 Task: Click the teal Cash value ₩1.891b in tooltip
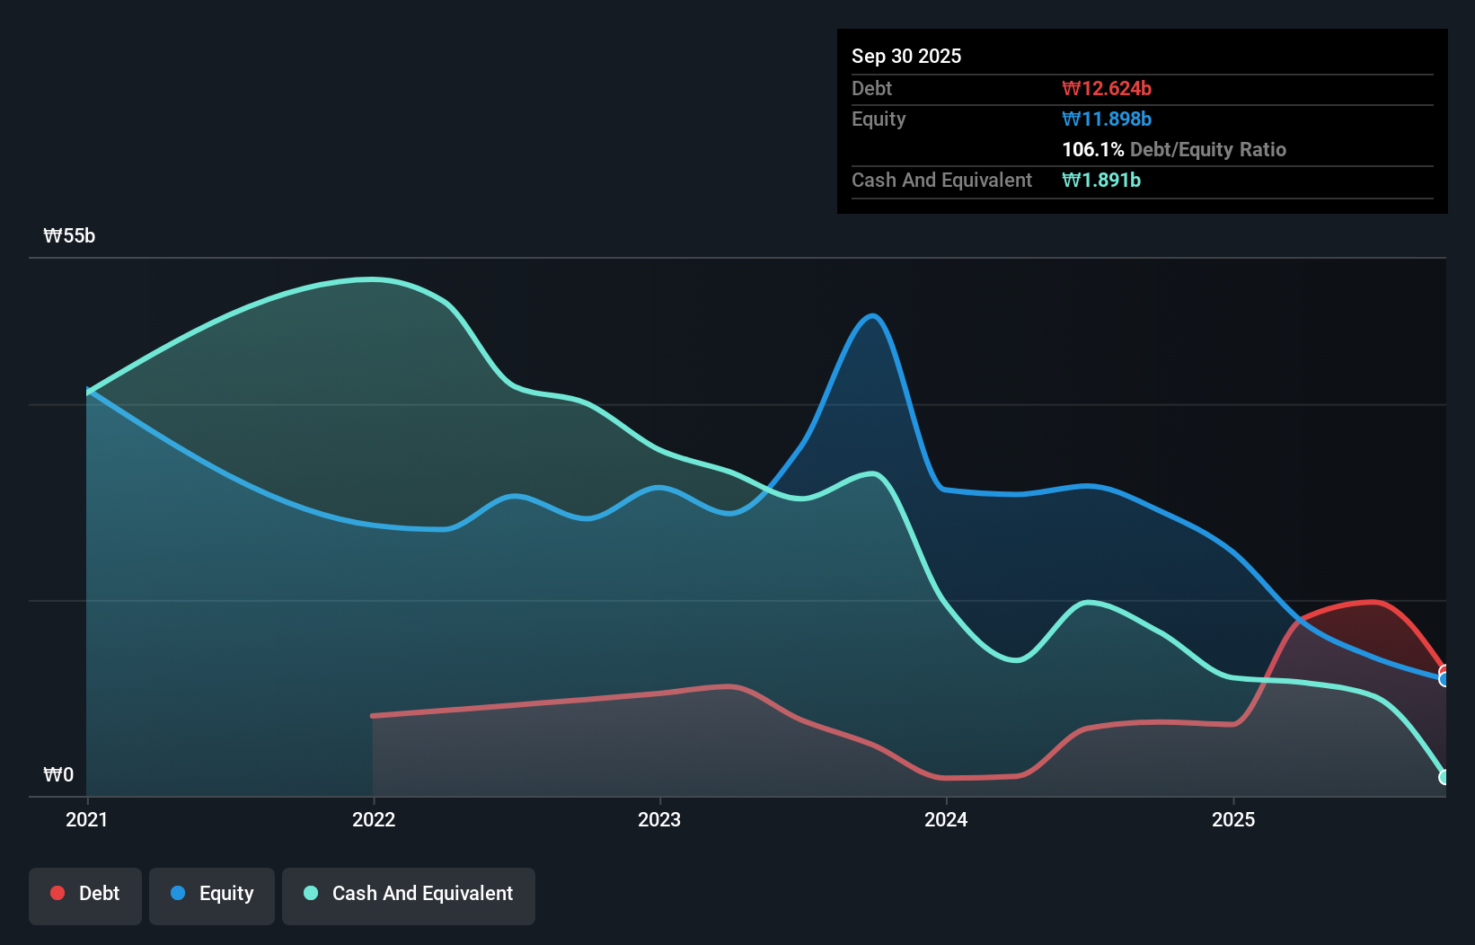1101,180
